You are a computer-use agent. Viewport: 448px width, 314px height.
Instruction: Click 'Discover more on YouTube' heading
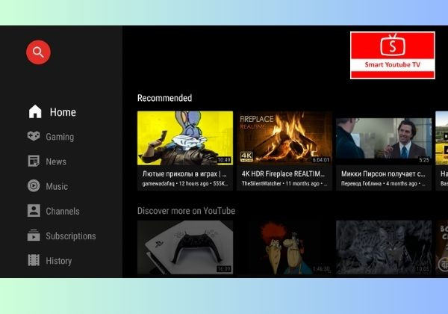(186, 211)
